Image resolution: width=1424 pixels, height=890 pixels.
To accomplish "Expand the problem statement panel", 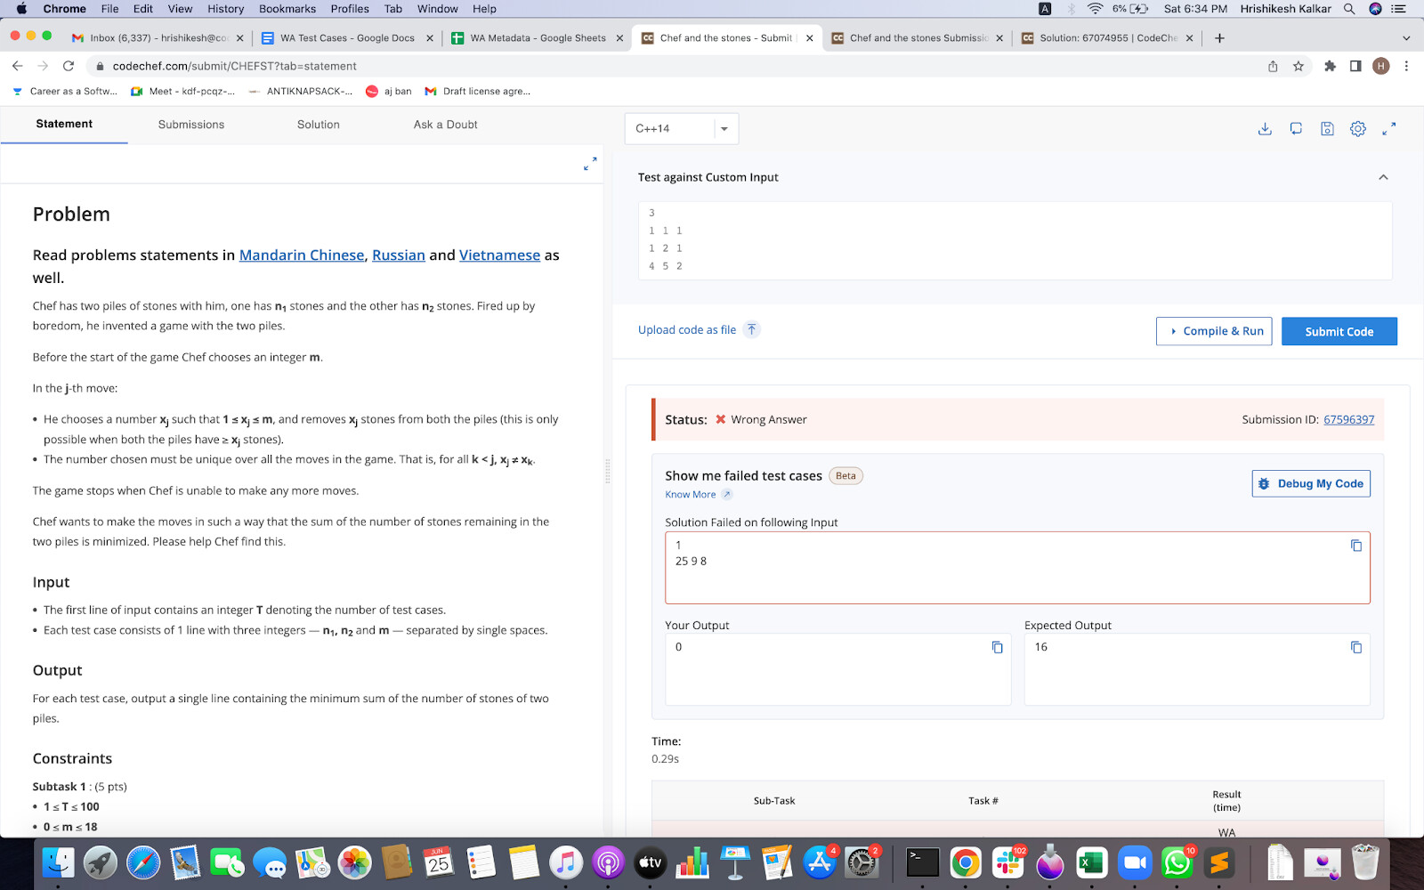I will click(590, 164).
